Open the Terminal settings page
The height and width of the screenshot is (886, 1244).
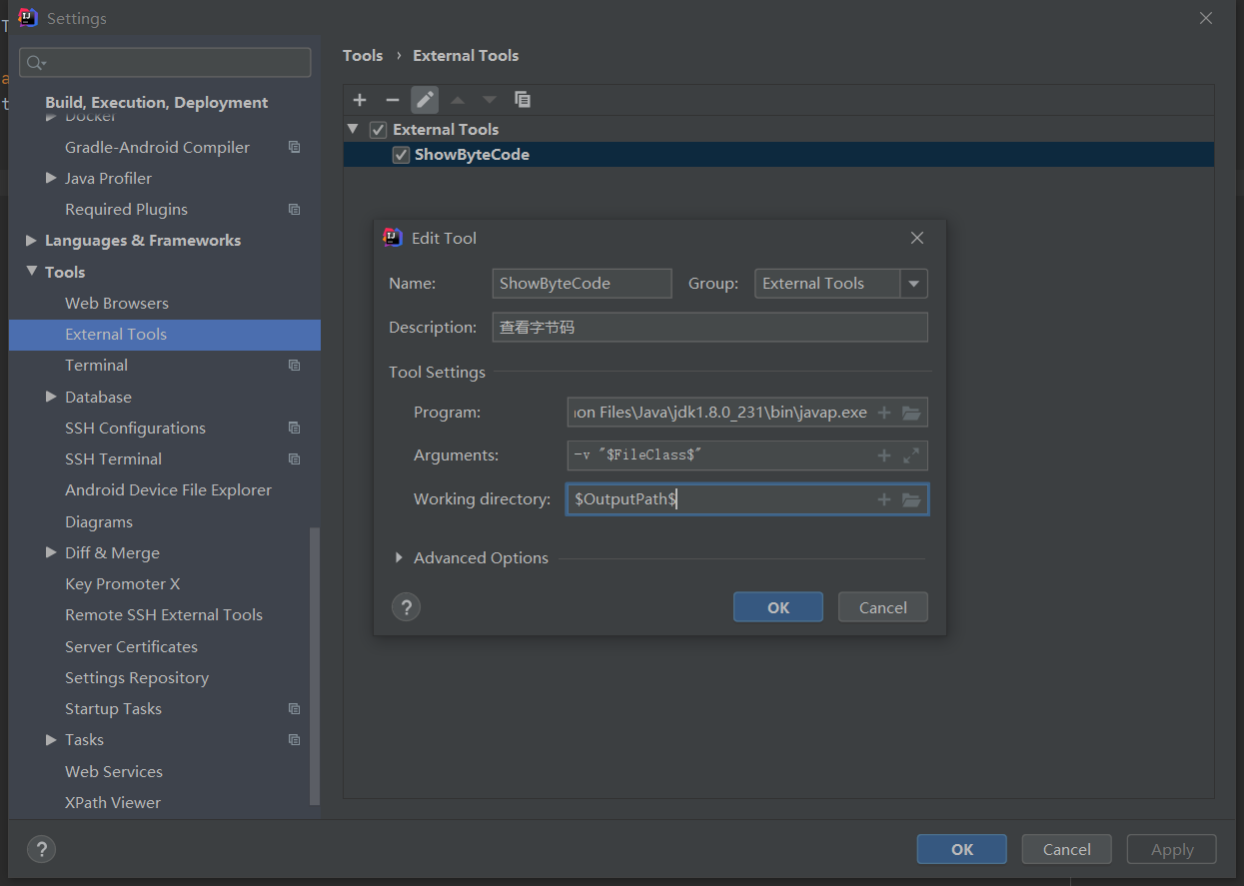click(x=96, y=366)
